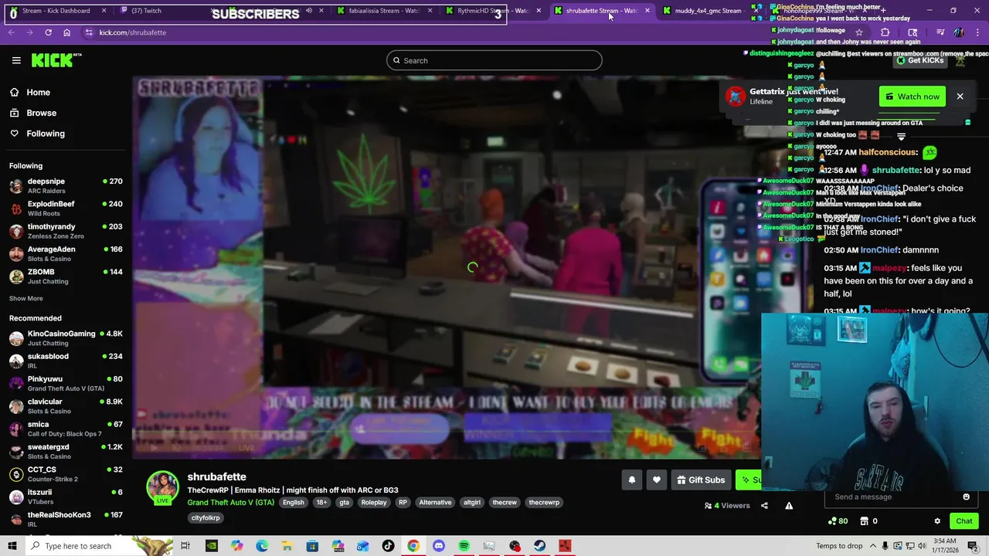Select the thecrewrp tag

pyautogui.click(x=544, y=502)
